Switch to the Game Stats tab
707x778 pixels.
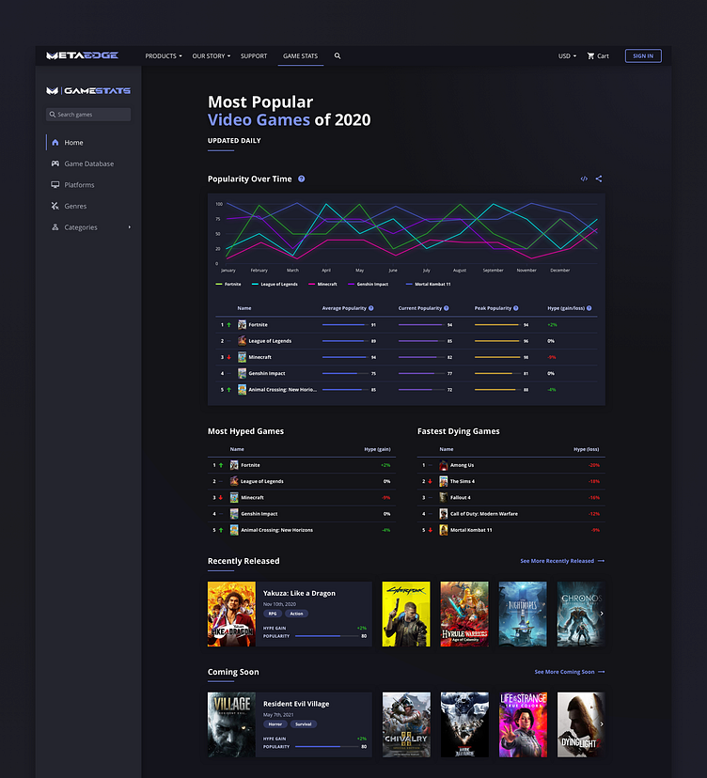(300, 56)
